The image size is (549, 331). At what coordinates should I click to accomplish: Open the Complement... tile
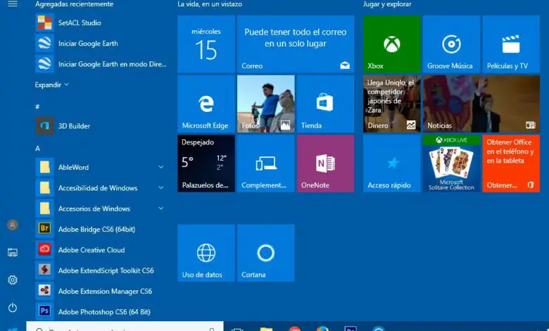pyautogui.click(x=266, y=163)
